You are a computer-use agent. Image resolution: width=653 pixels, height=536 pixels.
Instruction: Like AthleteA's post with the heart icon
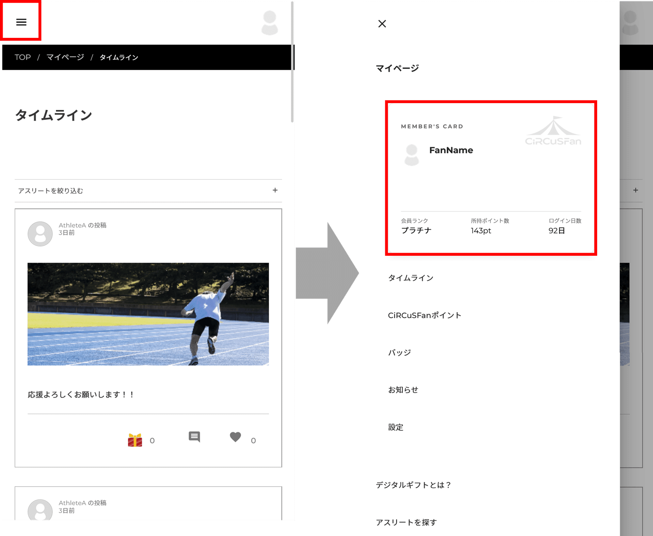(235, 437)
